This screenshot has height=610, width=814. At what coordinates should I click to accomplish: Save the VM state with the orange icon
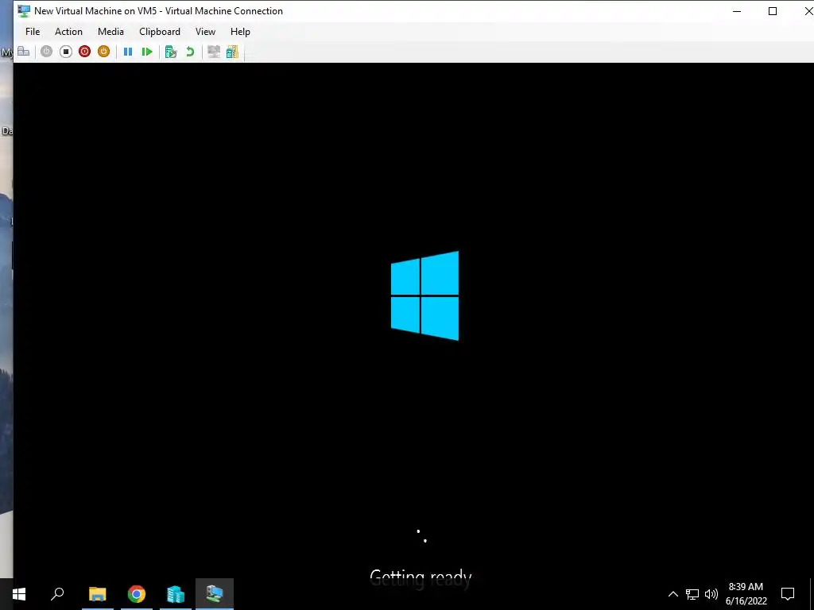tap(104, 52)
